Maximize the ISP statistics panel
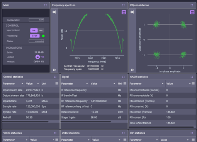Image resolution: width=197 pixels, height=142 pixels. click(x=192, y=133)
